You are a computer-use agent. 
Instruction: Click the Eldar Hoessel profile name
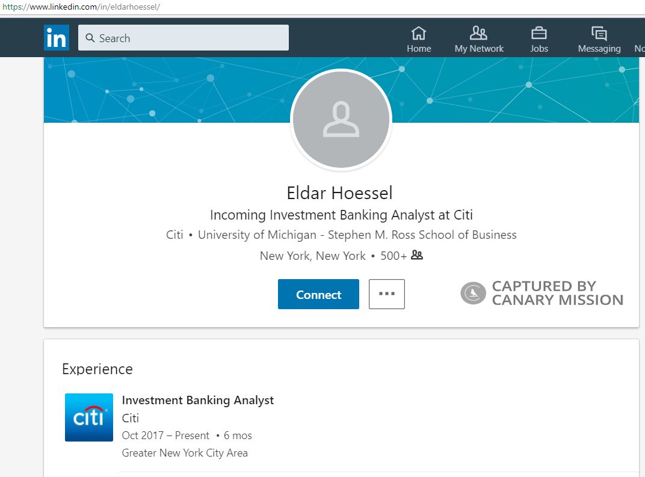(x=340, y=193)
